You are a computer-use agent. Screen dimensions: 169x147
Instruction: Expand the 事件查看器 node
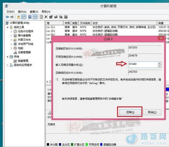[11, 35]
